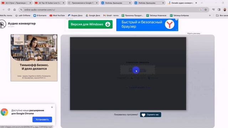Open the Yandex browser ad banner
Image resolution: width=228 pixels, height=128 pixels.
(x=147, y=25)
